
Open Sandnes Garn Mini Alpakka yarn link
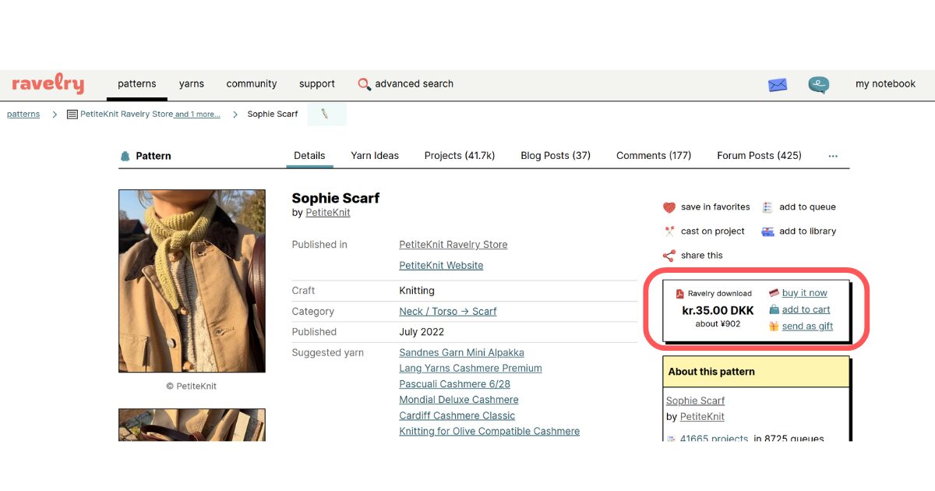point(461,353)
